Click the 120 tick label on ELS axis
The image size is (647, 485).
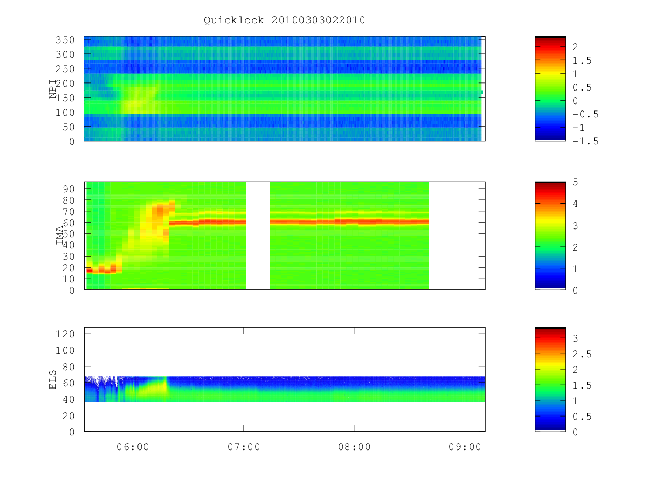[x=66, y=334]
